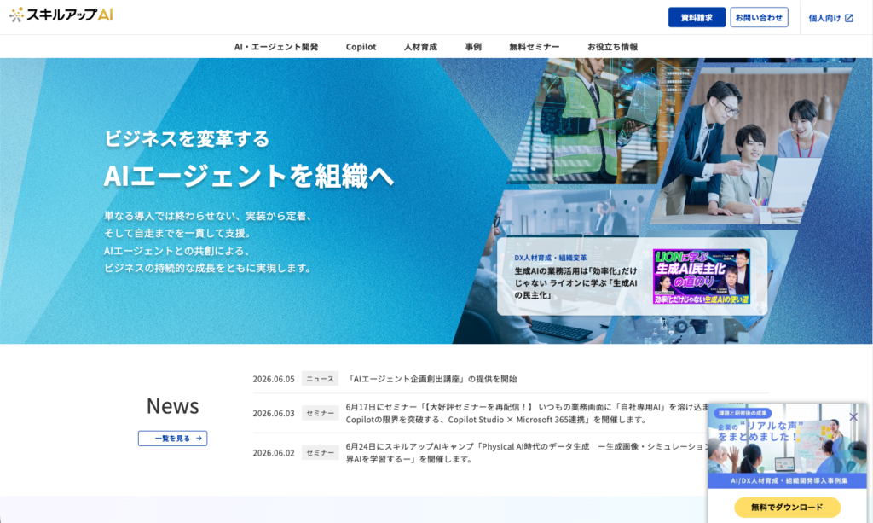873x523 pixels.
Task: Open the 6月17日 Copilot Studio seminar news
Action: click(527, 413)
